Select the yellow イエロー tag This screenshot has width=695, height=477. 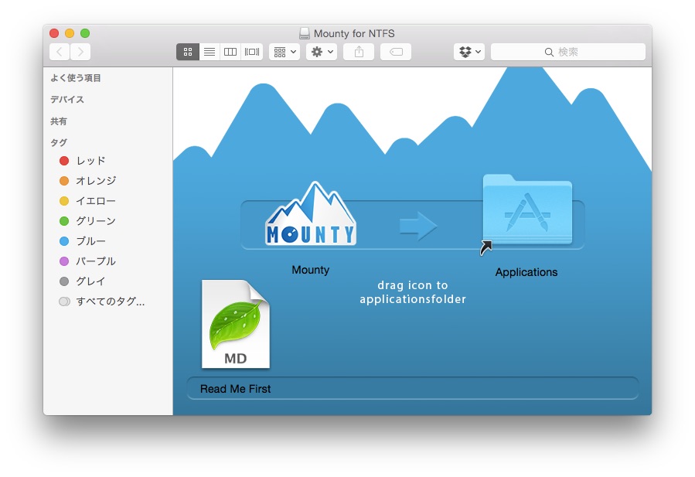pos(87,201)
